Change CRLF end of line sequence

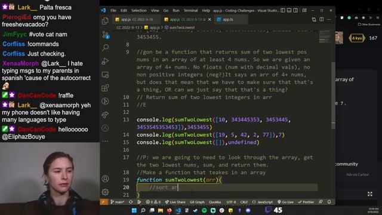pos(244,202)
